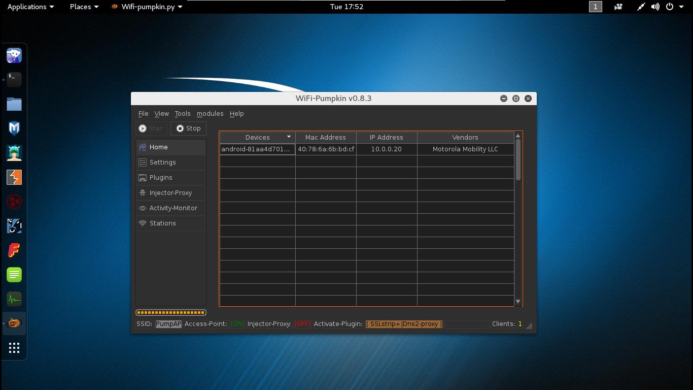Image resolution: width=693 pixels, height=390 pixels.
Task: Click Clients count in status bar
Action: (x=507, y=324)
